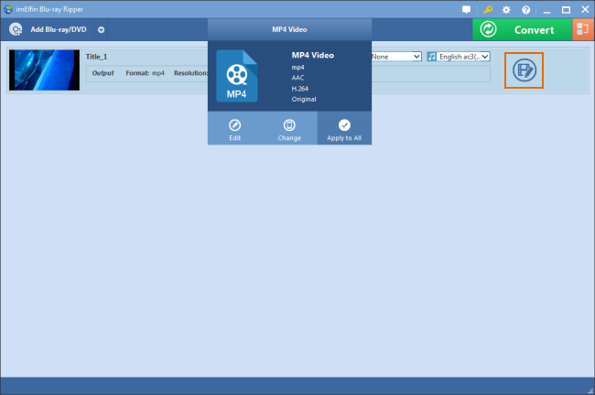
Task: Click the Format: mp4 output text
Action: 145,73
